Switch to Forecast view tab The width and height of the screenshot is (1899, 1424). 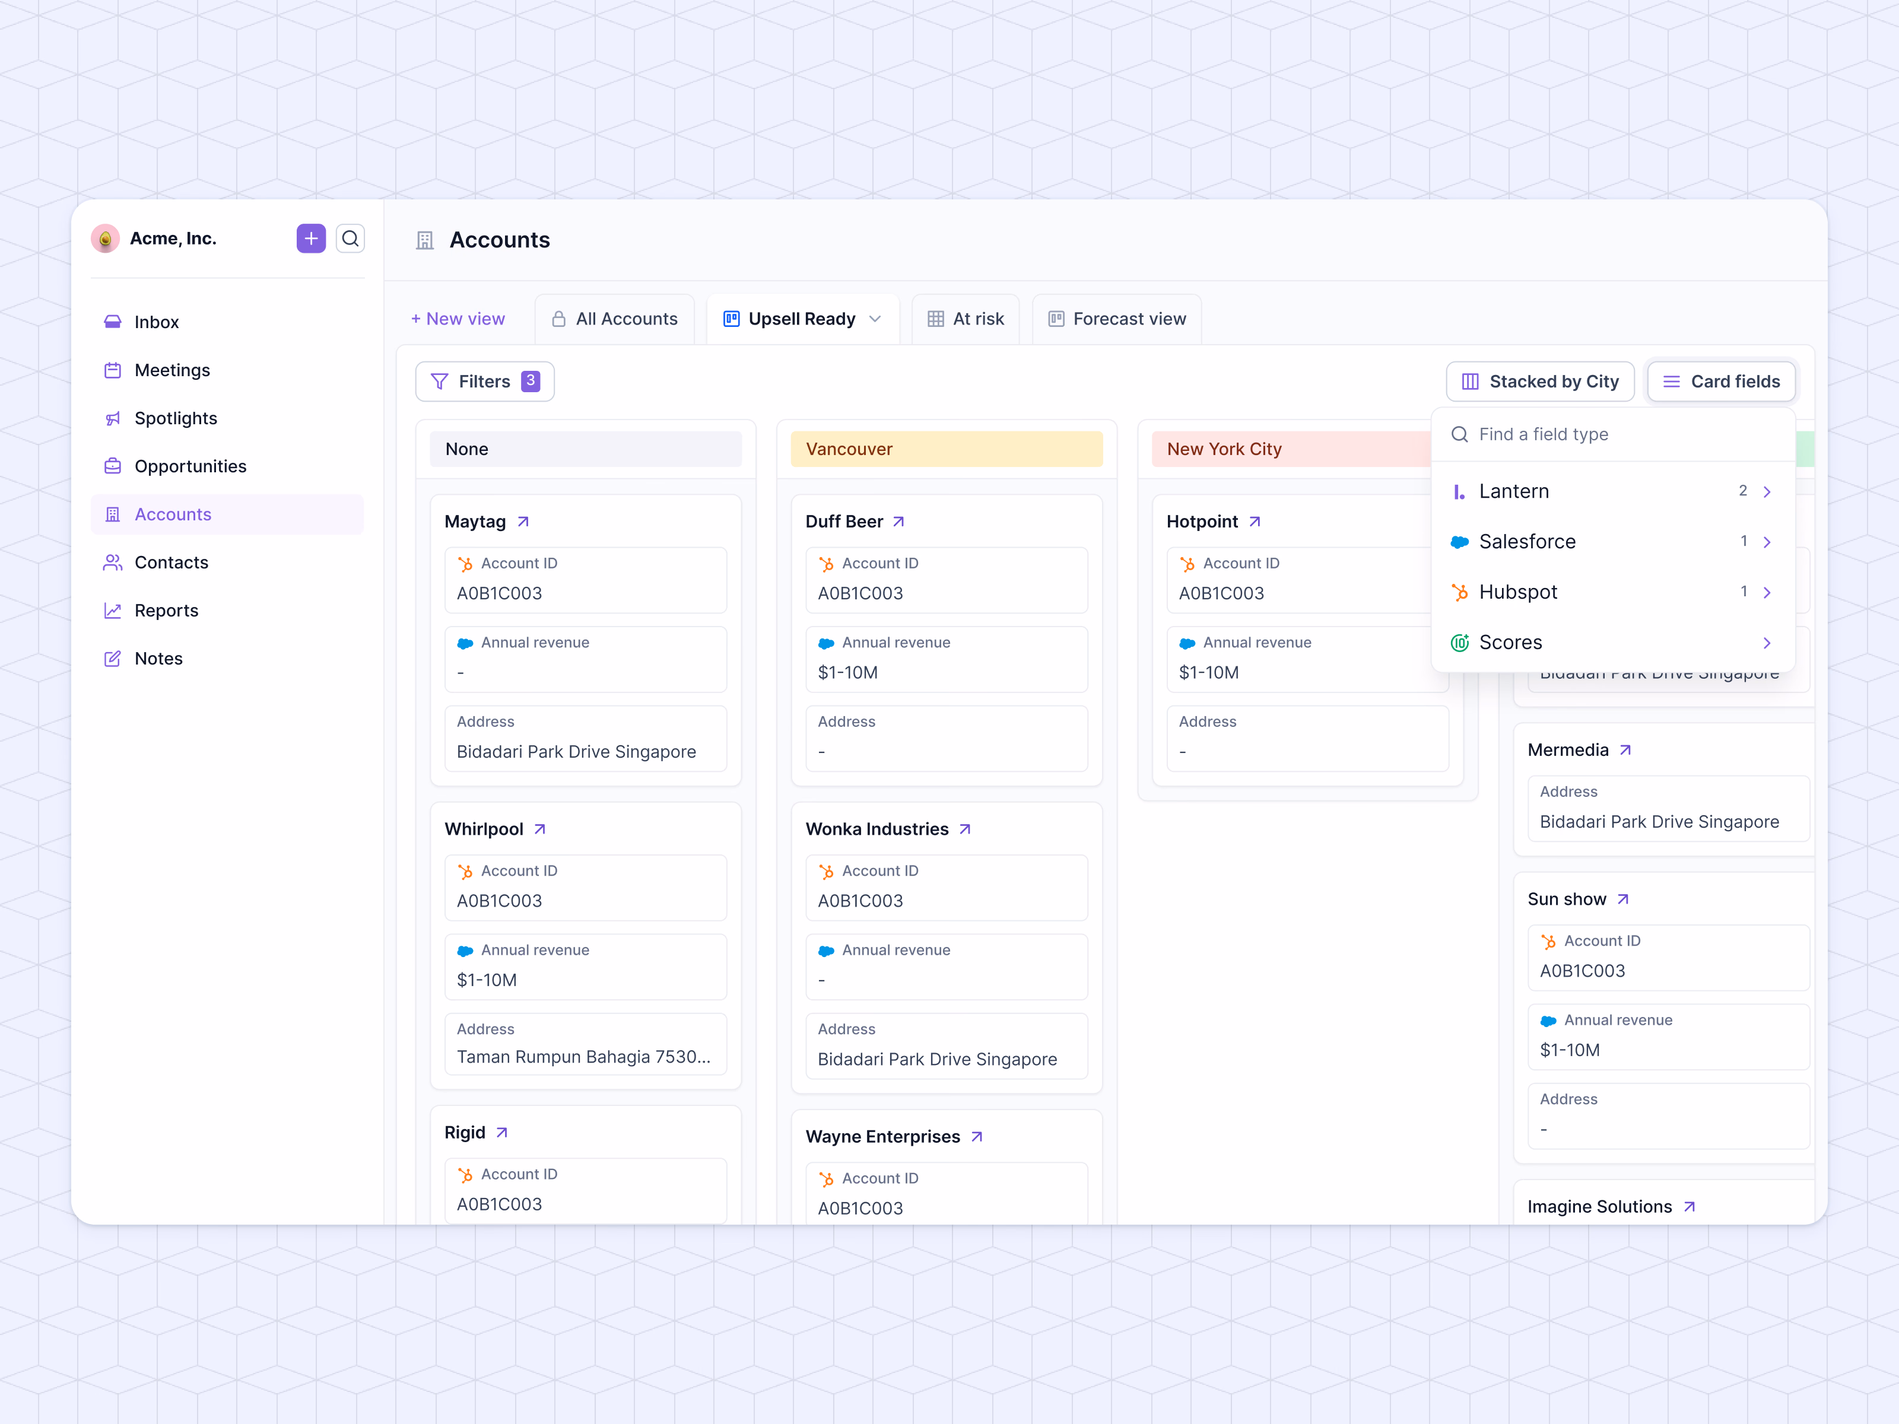pos(1117,319)
